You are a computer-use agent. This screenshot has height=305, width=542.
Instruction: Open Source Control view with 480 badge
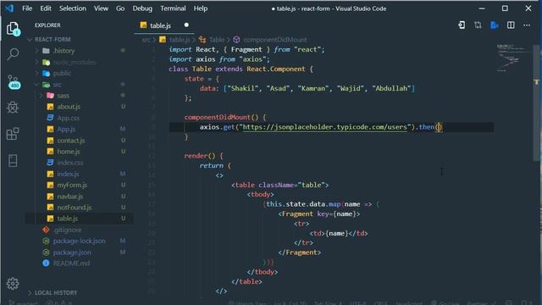[x=14, y=82]
